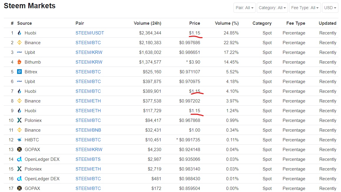Open Upbit STEEM/KRW pair link in row 3
This screenshot has width=341, height=192.
click(x=89, y=52)
